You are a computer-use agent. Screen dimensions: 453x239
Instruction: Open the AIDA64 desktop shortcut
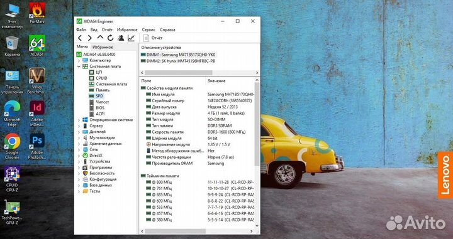pos(37,46)
